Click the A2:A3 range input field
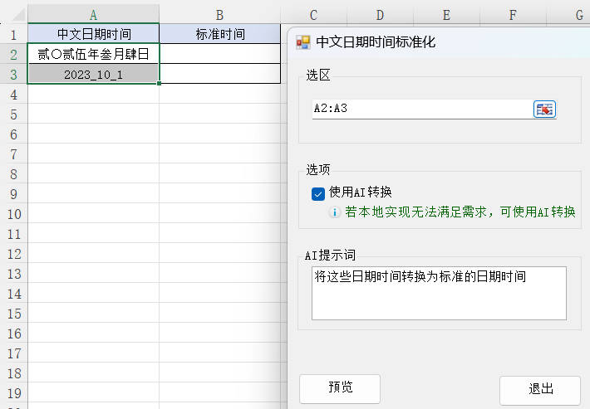Viewport: 590px width, 409px height. click(420, 109)
